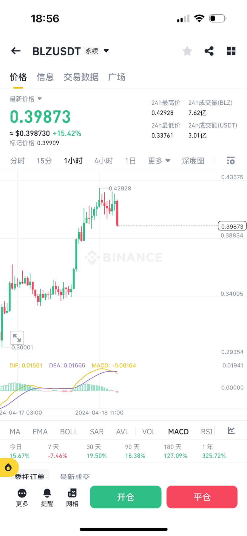Tap the back arrow to exit the chart

point(16,51)
